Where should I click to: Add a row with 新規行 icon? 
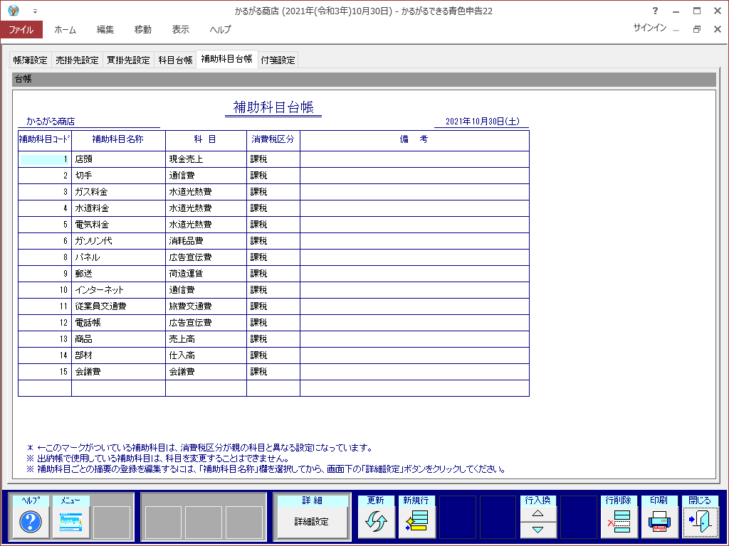point(416,521)
